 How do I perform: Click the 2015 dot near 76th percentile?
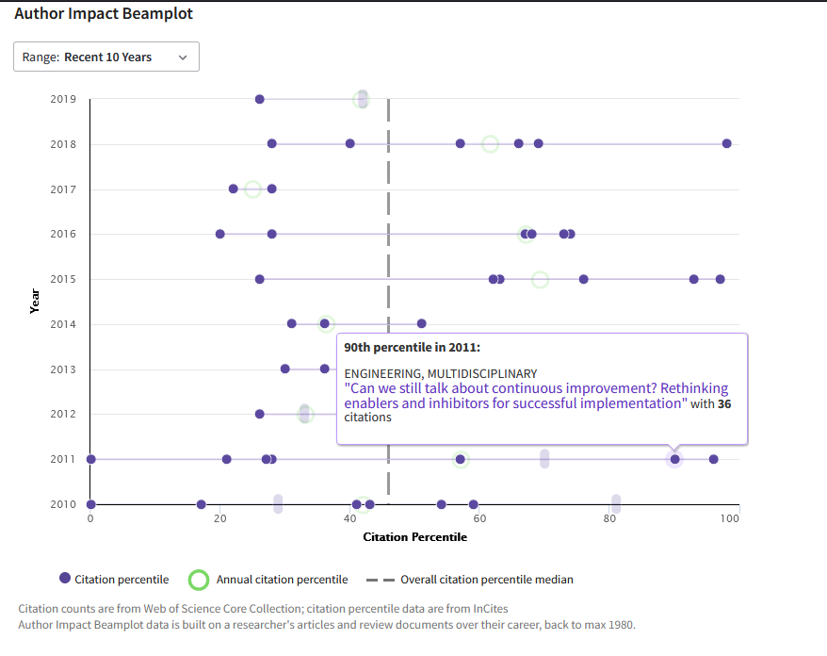(583, 279)
